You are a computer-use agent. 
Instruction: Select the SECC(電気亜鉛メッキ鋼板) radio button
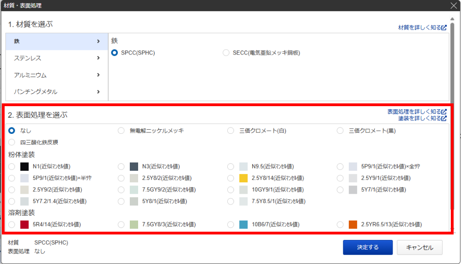(226, 53)
